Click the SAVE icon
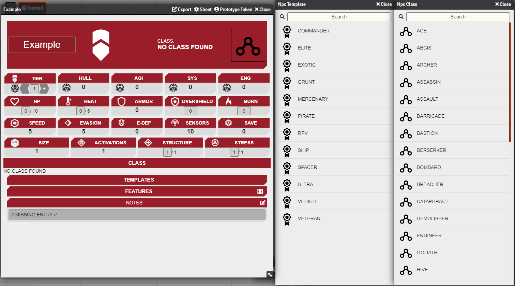515x286 pixels. click(228, 123)
